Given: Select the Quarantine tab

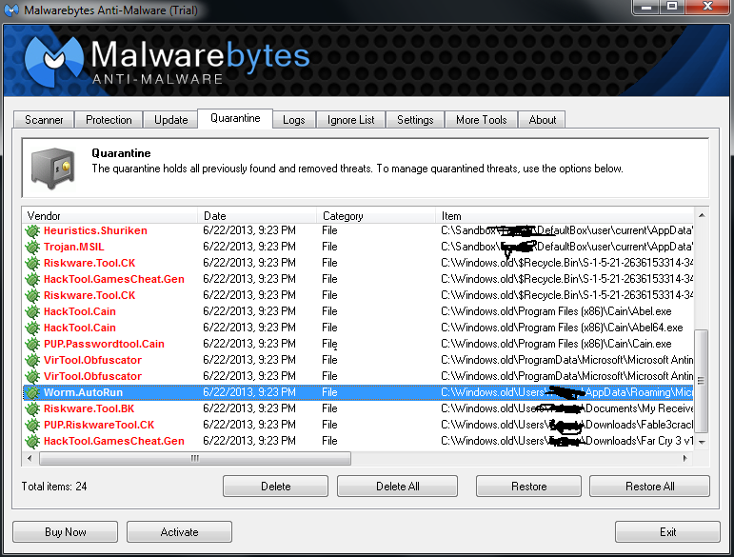Looking at the screenshot, I should [x=235, y=118].
